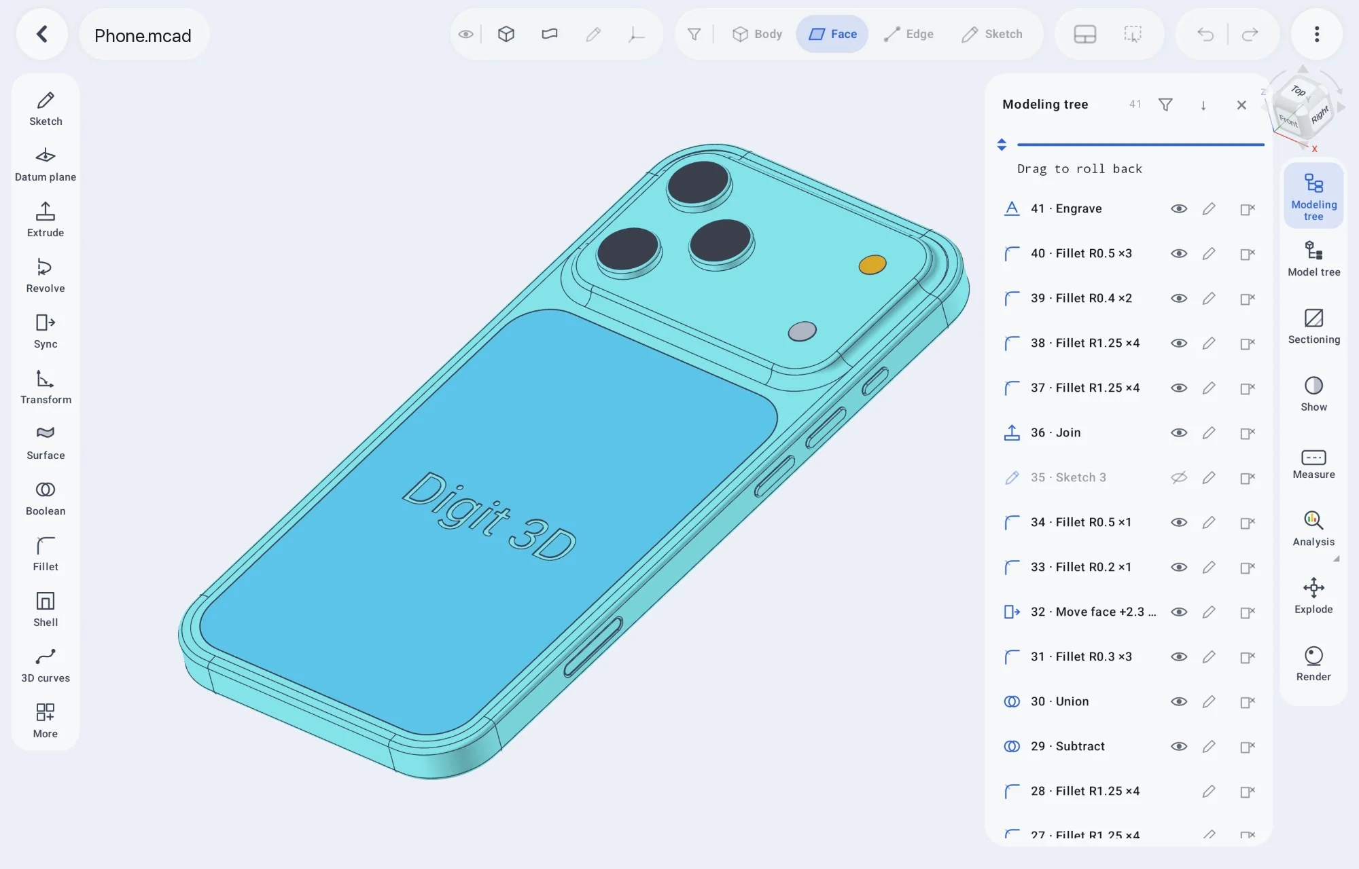Screen dimensions: 1359x869
Task: Select the Surface tool
Action: (46, 443)
